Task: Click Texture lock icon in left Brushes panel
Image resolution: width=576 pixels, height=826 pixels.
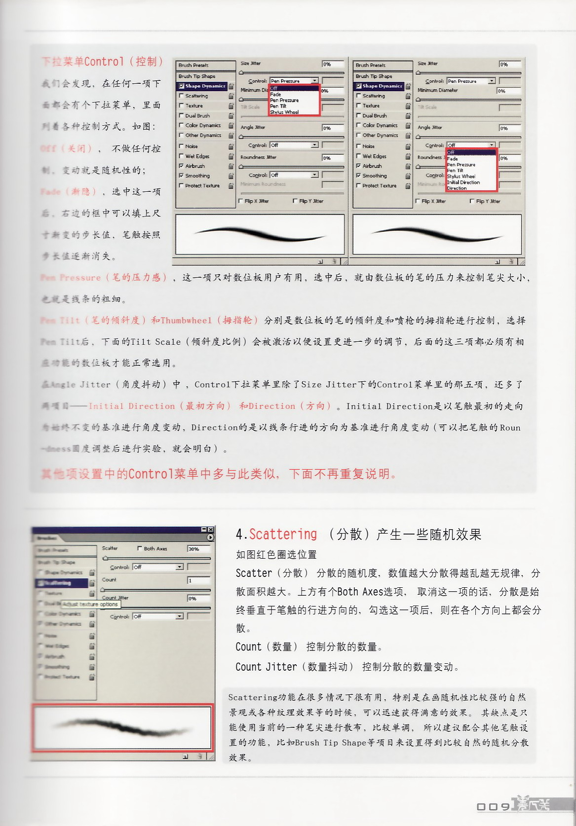Action: (x=231, y=106)
